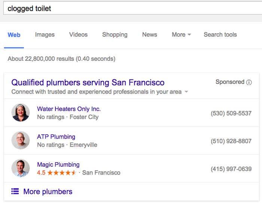Viewport: 262px width, 204px height.
Task: Click the More plumbers link
Action: pos(48,192)
